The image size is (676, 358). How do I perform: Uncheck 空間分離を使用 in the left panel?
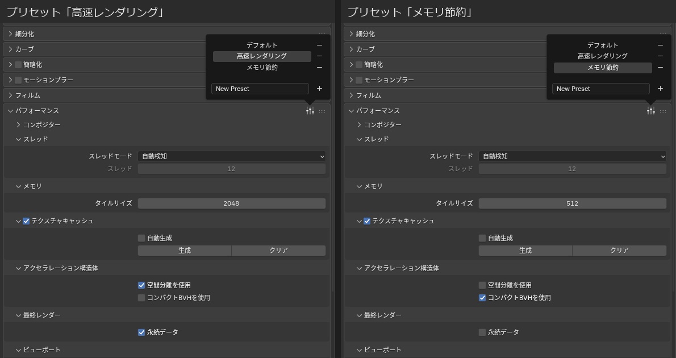(x=141, y=285)
